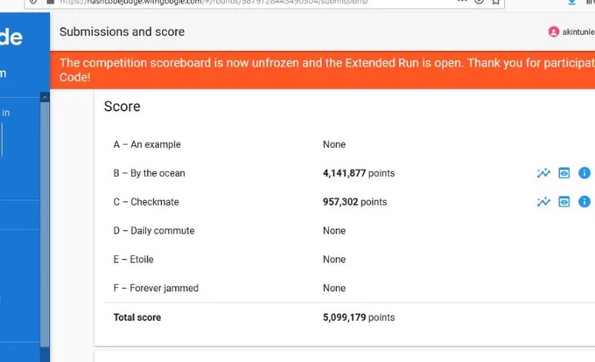Show info for B – By the ocean
Screen dimensions: 595x362
(584, 173)
